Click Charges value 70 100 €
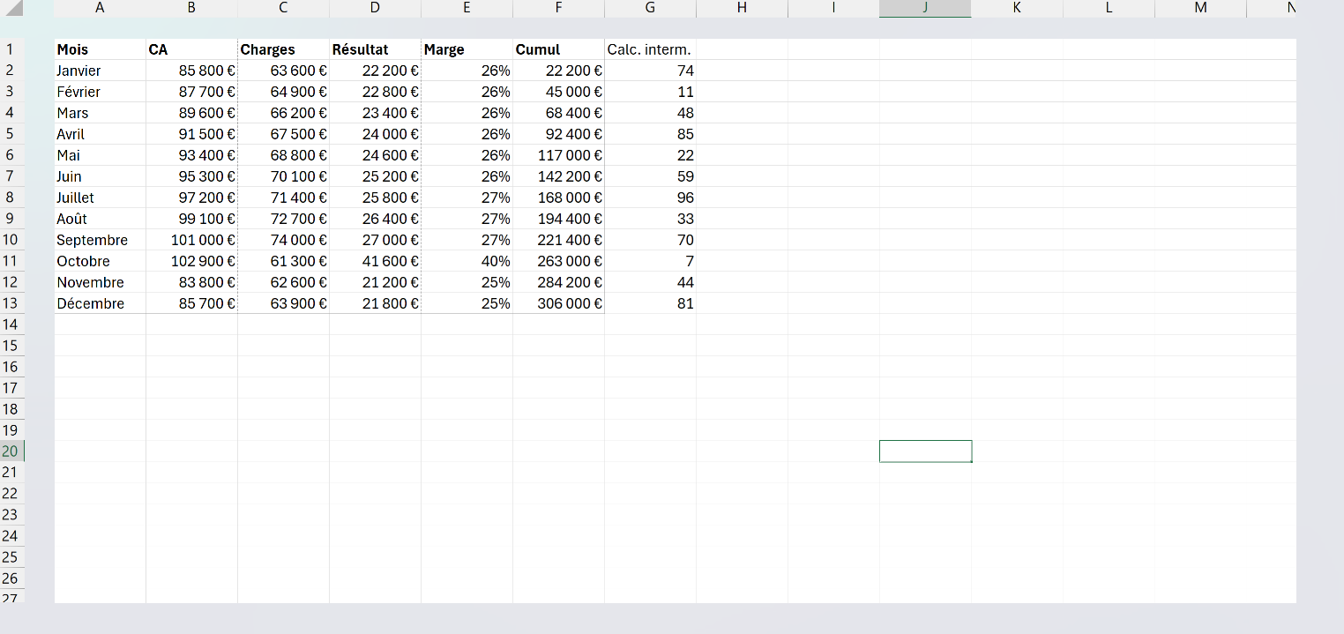This screenshot has width=1344, height=634. (x=283, y=176)
